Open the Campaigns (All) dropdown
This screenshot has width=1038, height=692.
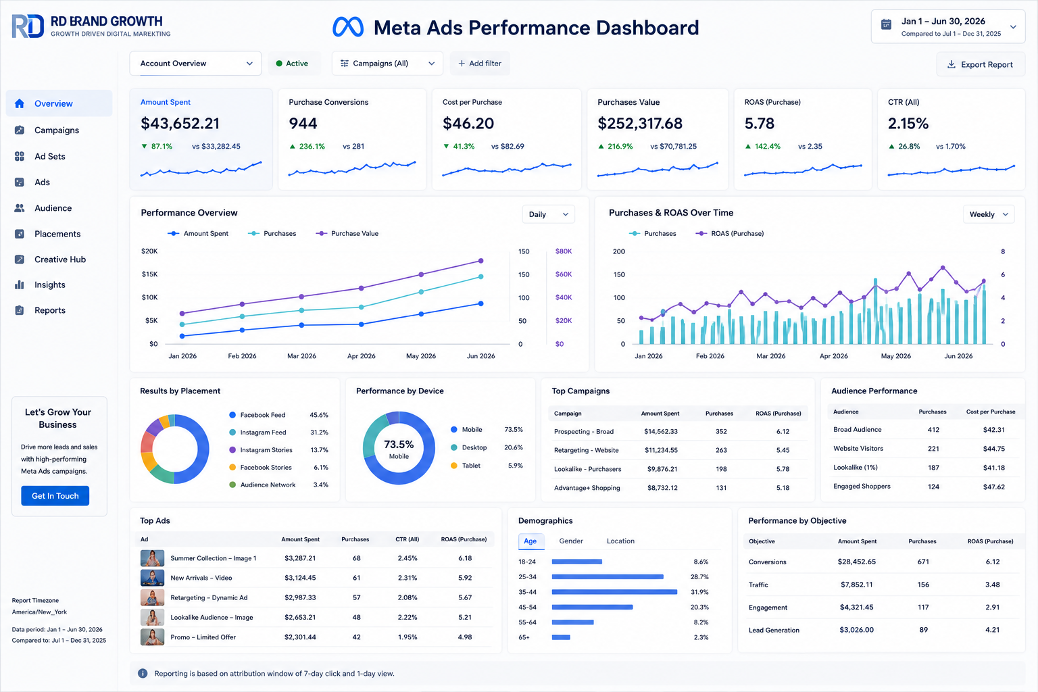pos(387,64)
